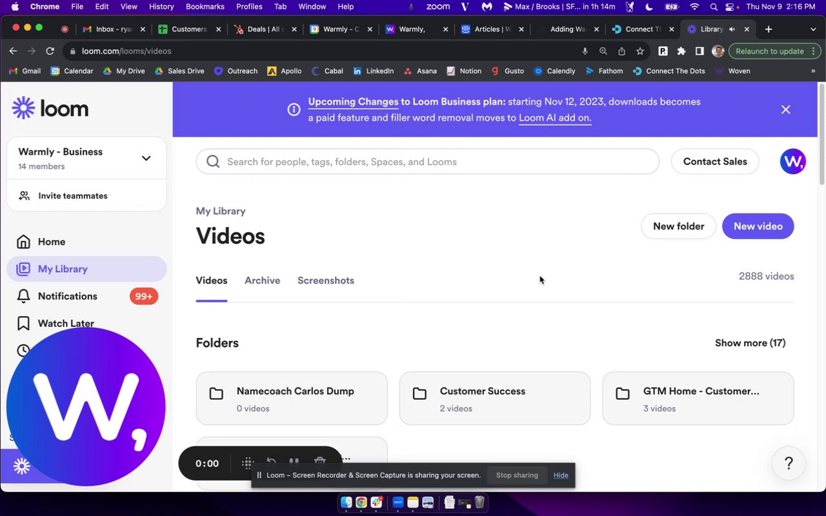Click the Loom recorder pause button
The image size is (826, 516).
pyautogui.click(x=294, y=462)
